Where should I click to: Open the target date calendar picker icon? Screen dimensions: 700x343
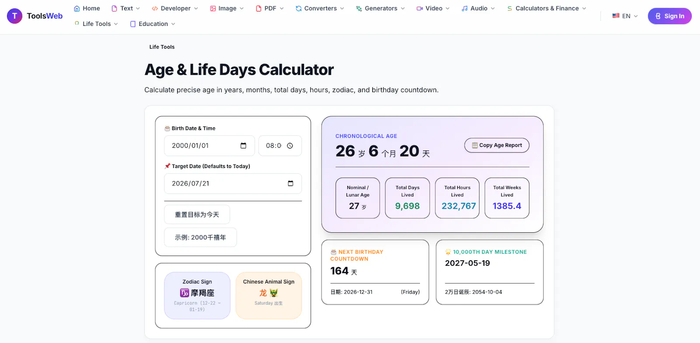pos(290,183)
